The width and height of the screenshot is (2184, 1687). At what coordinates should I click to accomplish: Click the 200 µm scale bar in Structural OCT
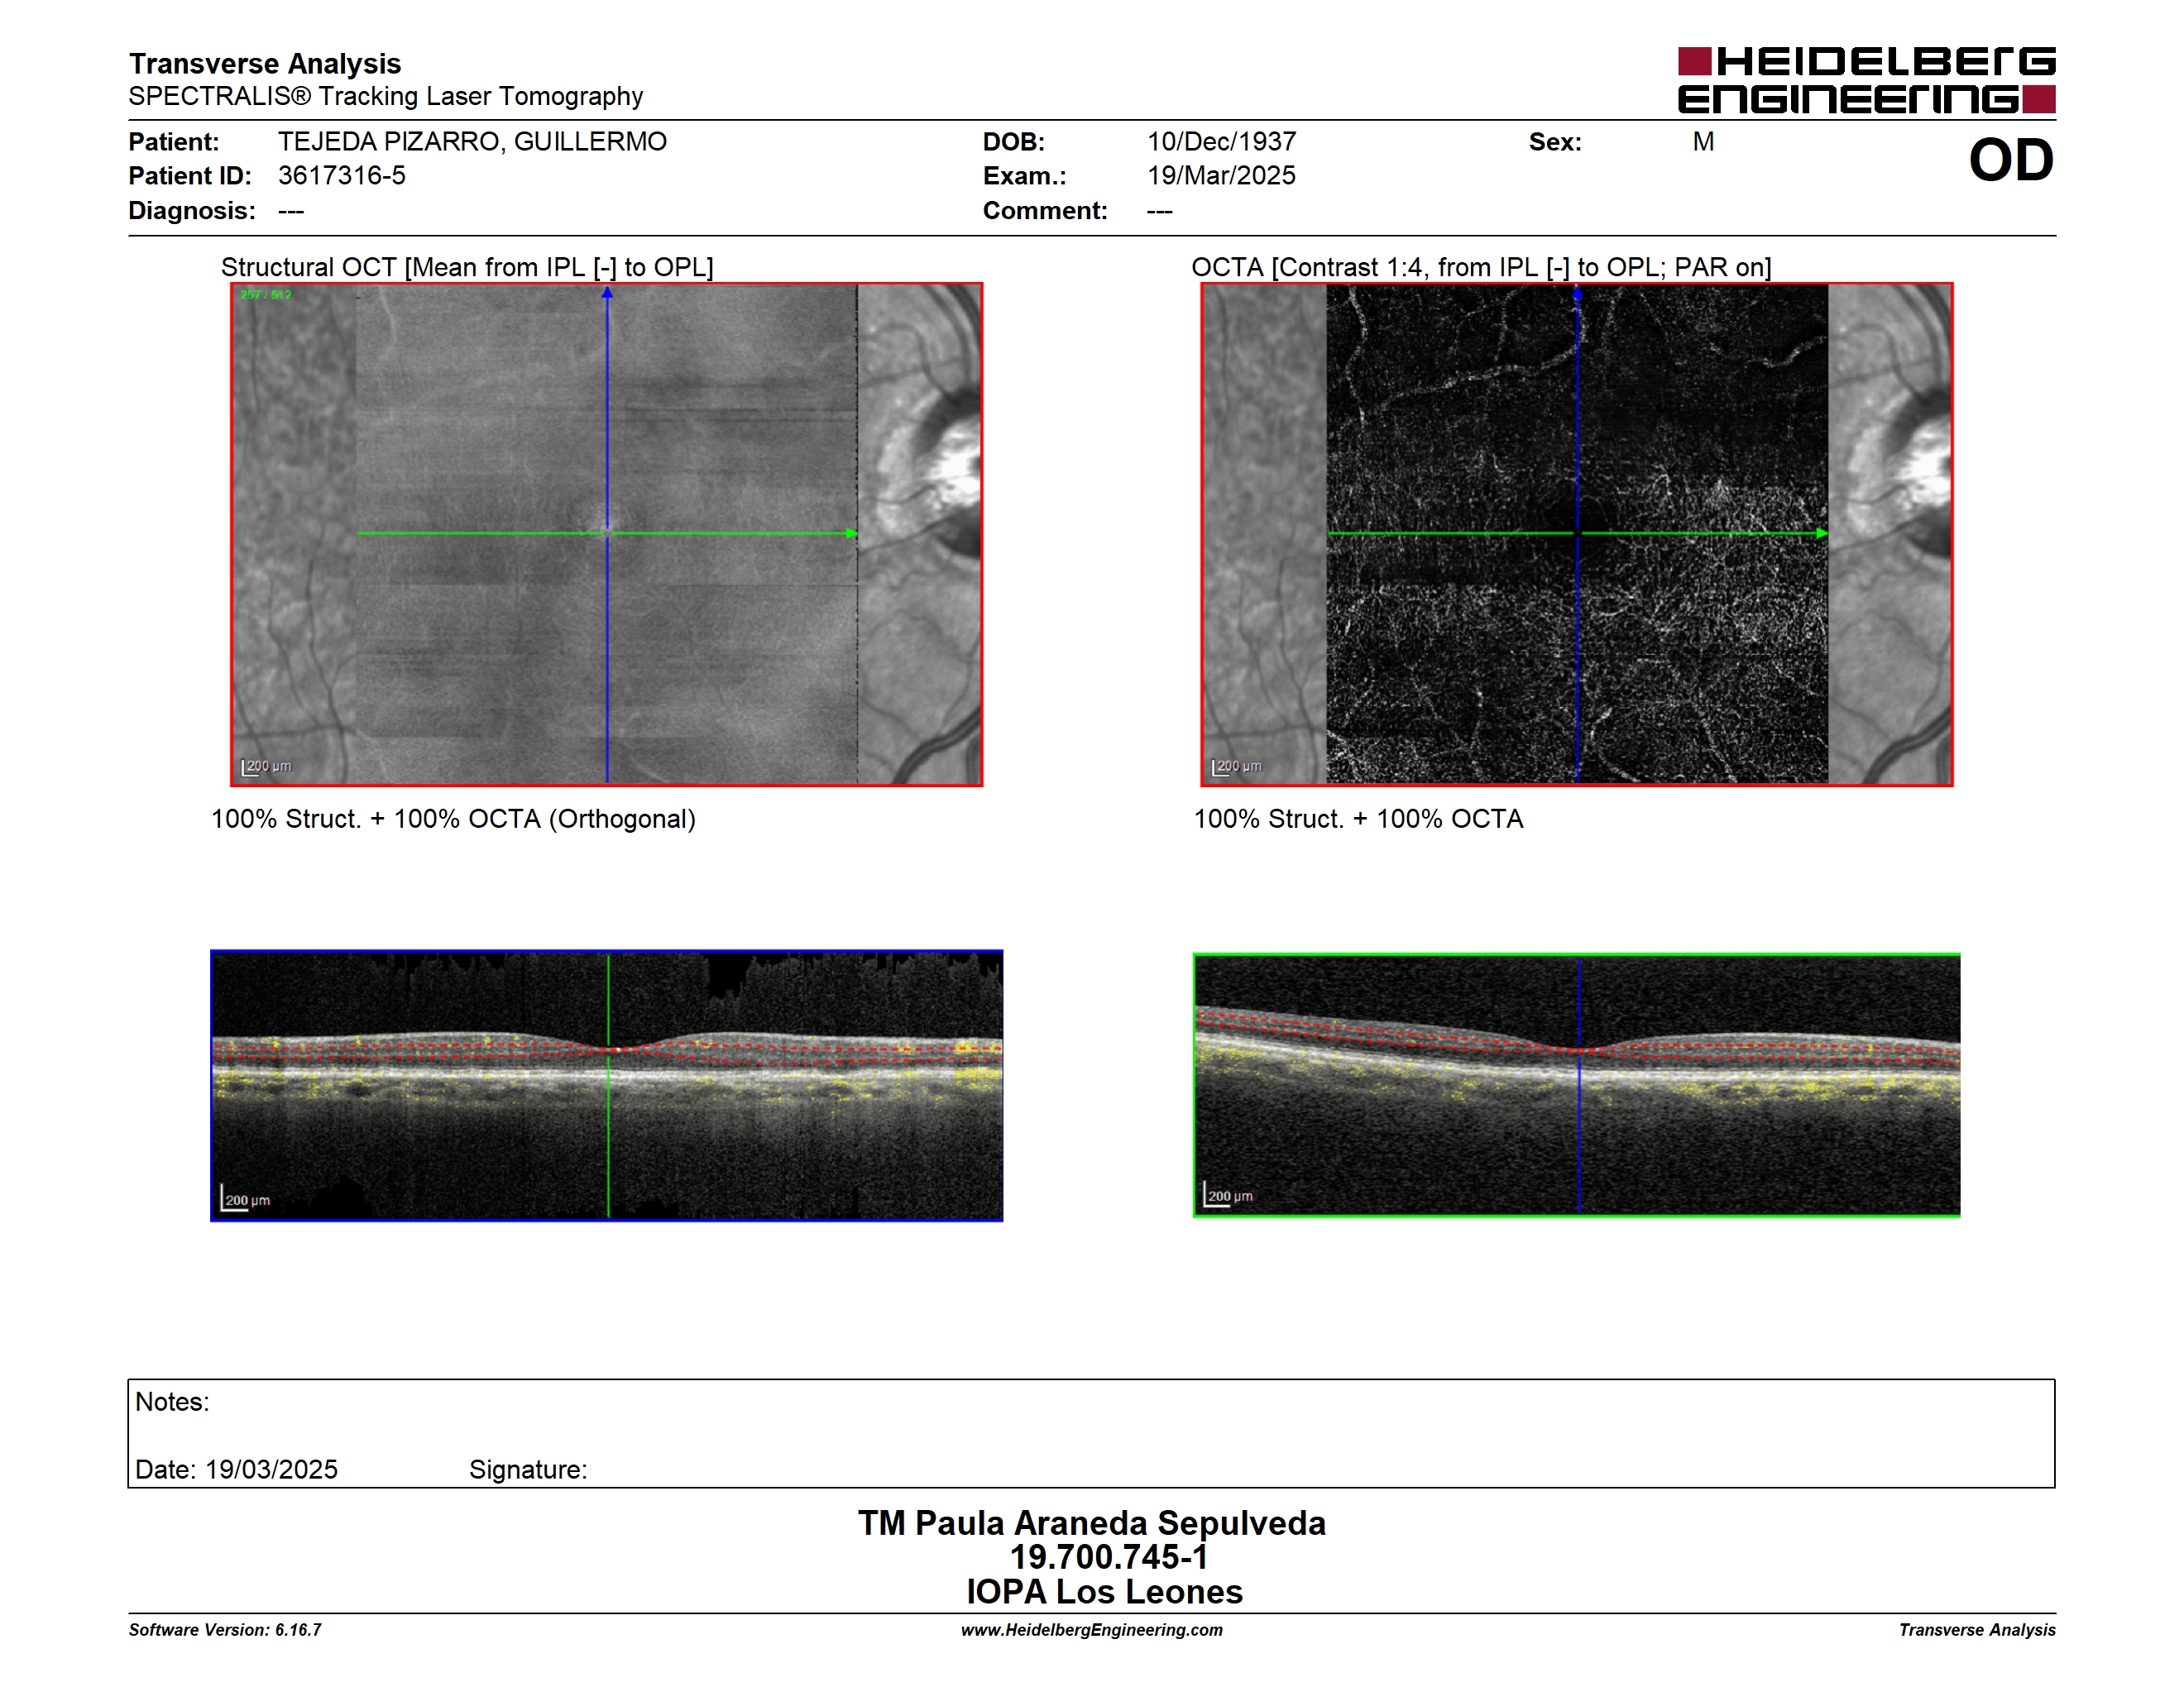[267, 767]
